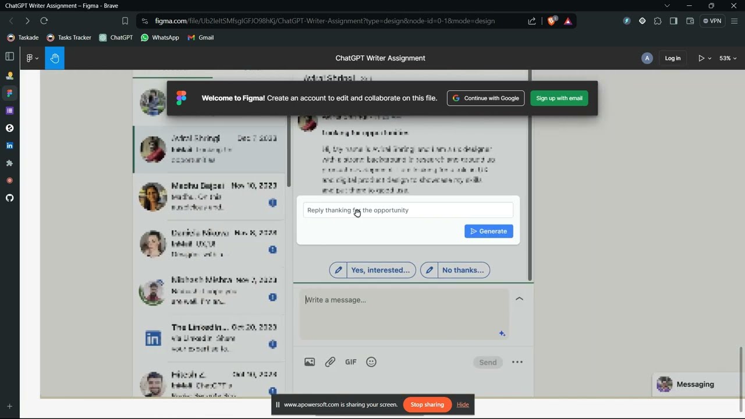The height and width of the screenshot is (419, 745).
Task: Open the Figma main menu icon
Action: pyautogui.click(x=32, y=58)
